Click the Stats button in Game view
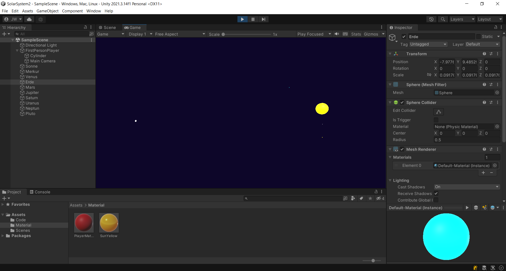 (x=356, y=34)
